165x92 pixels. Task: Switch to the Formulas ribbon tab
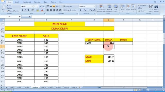tap(37, 2)
